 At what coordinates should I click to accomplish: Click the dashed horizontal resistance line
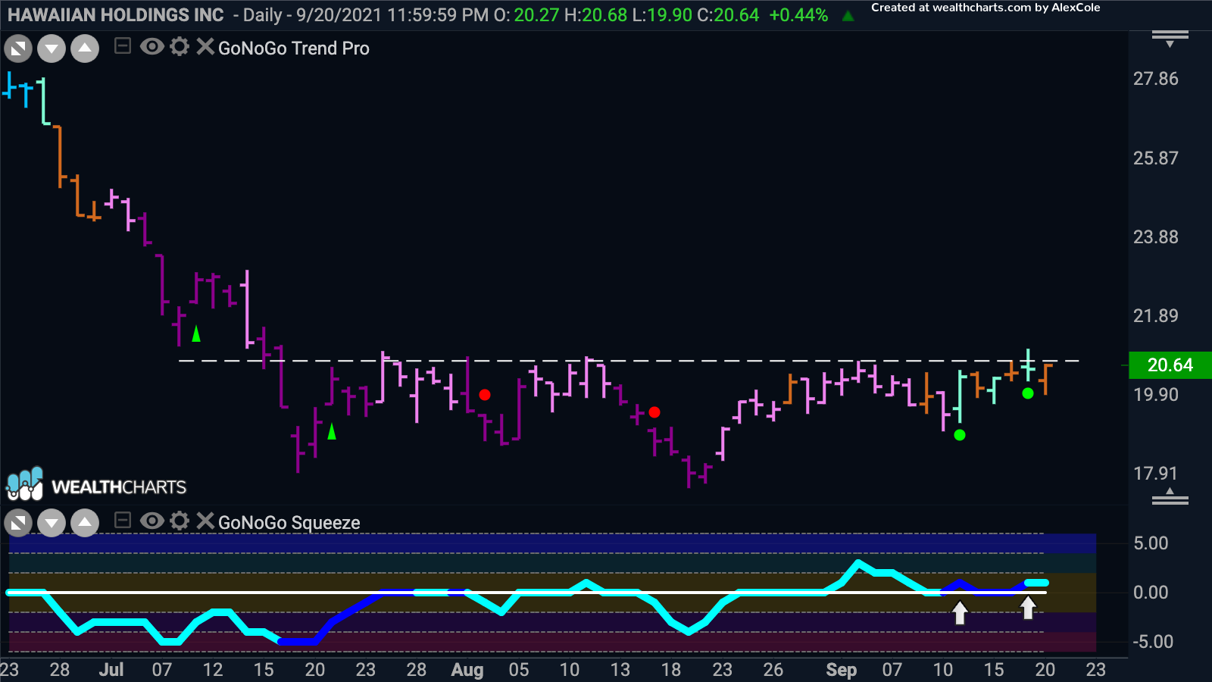[629, 361]
